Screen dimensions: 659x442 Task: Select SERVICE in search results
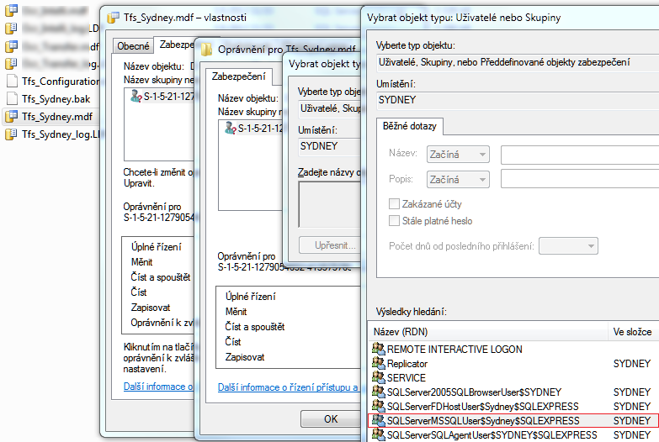(x=513, y=378)
